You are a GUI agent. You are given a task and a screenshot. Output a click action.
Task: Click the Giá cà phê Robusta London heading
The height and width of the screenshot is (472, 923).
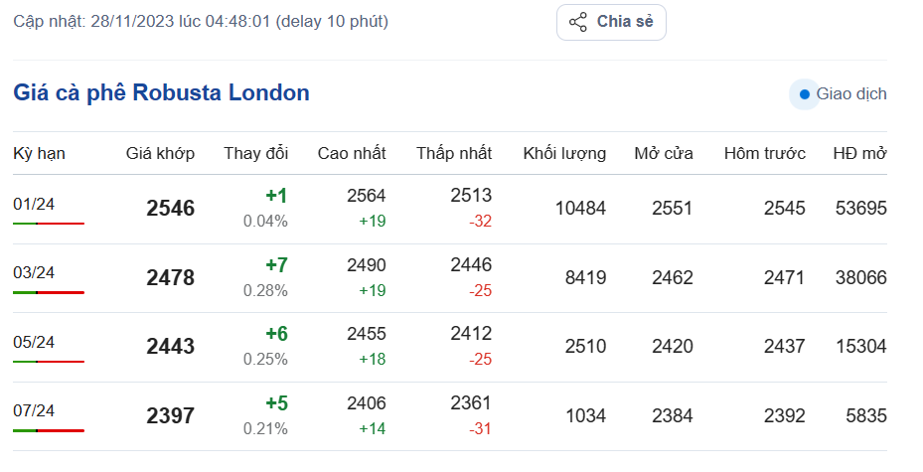[x=161, y=93]
